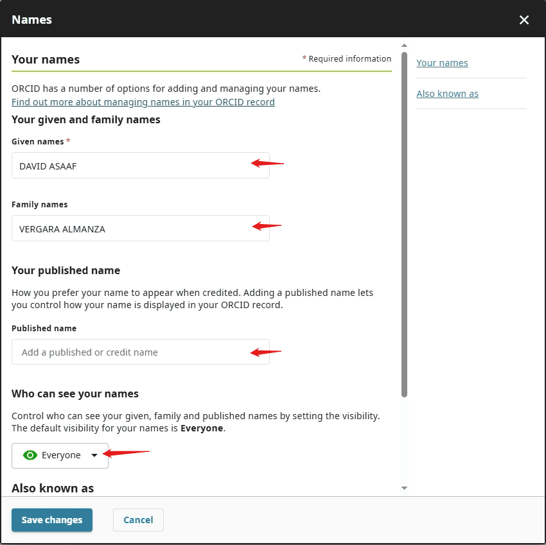
Task: Click the empty Published name input
Action: click(x=128, y=352)
